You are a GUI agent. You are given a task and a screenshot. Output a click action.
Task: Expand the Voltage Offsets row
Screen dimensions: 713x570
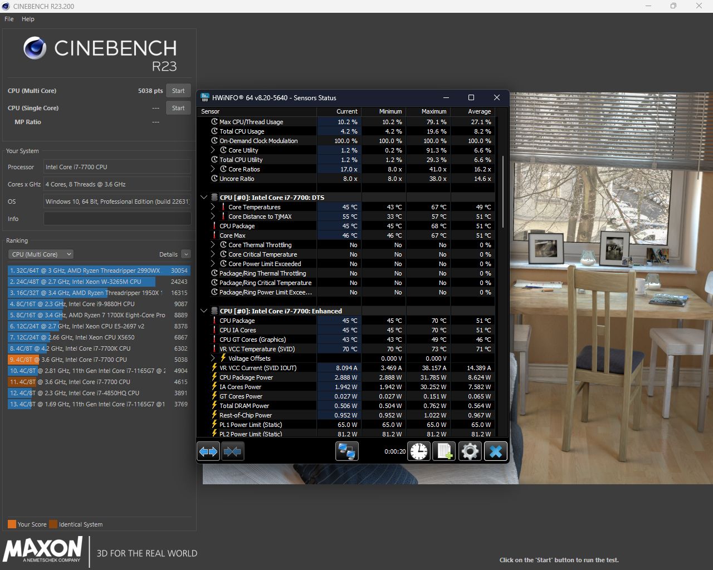(213, 358)
